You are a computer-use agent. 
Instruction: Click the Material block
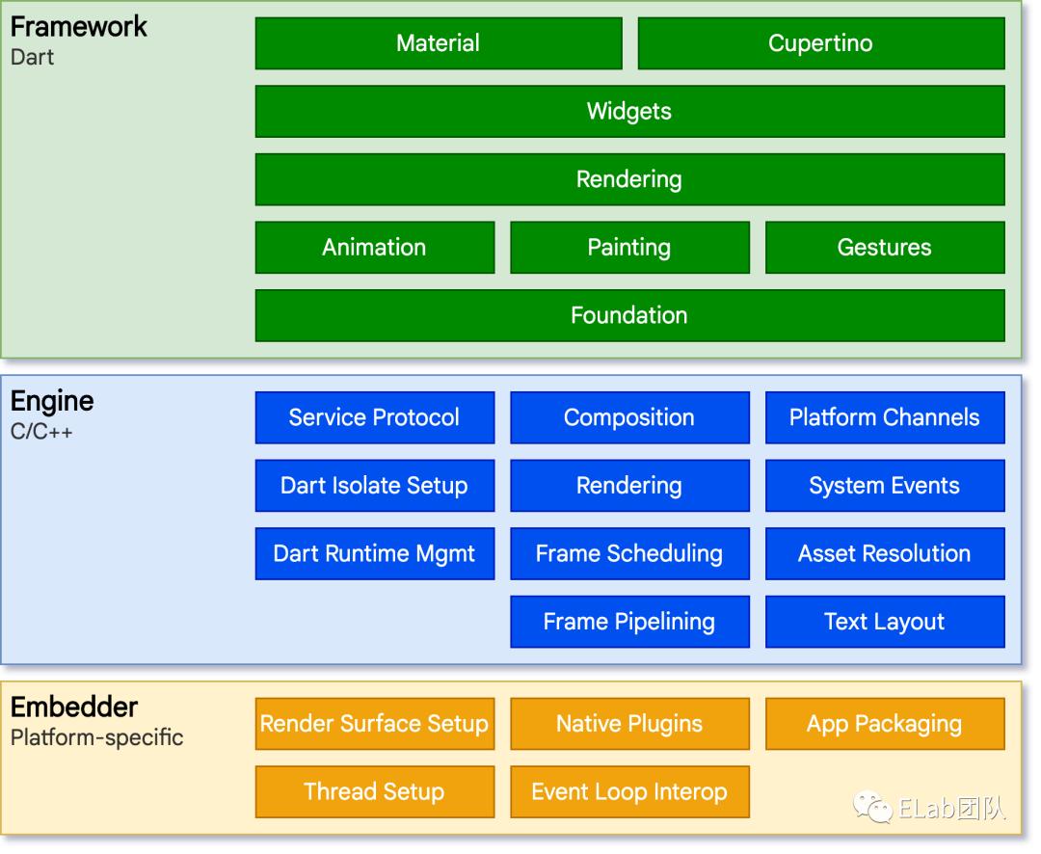coord(438,43)
